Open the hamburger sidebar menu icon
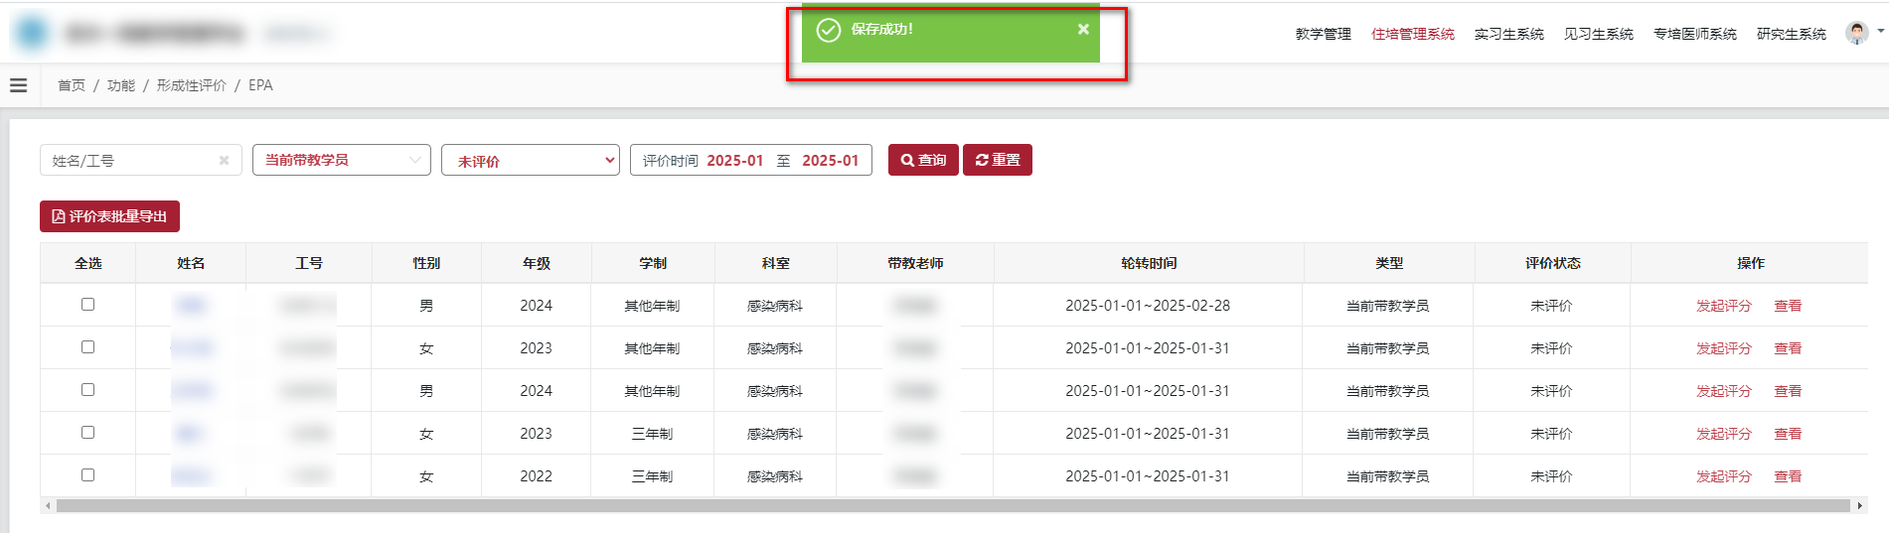Viewport: 1889px width, 533px height. click(18, 85)
